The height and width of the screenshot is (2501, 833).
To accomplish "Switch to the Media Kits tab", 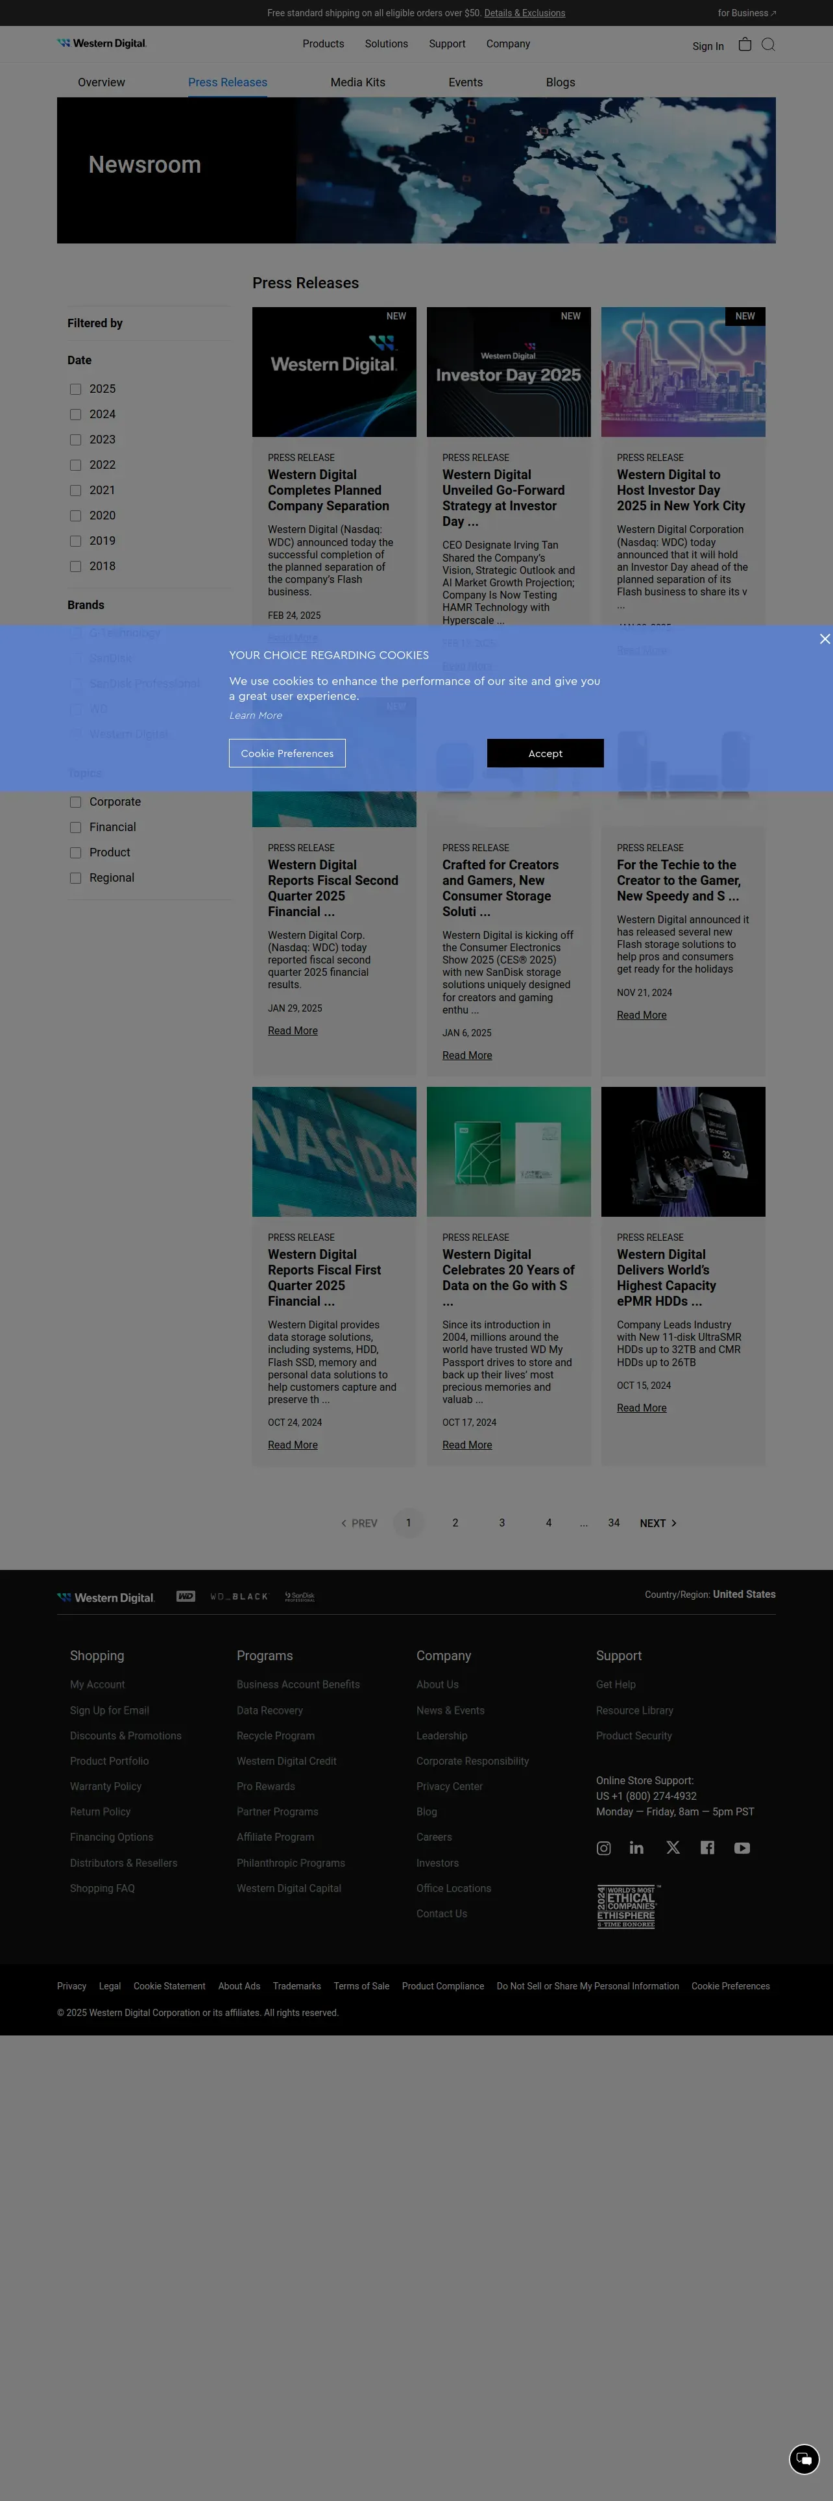I will click(358, 82).
